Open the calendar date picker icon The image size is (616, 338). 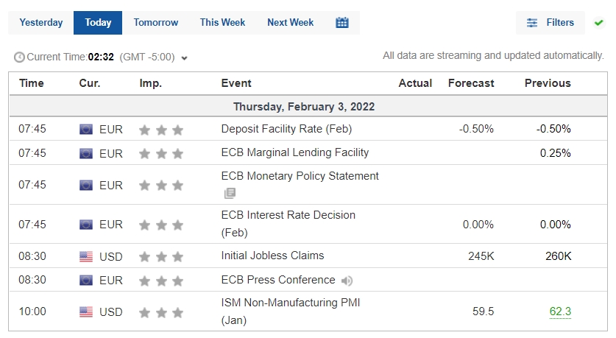point(341,23)
